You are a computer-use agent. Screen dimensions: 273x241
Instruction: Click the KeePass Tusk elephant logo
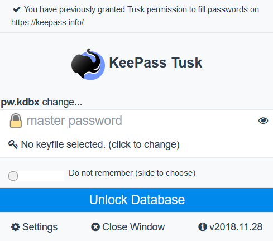coord(88,64)
